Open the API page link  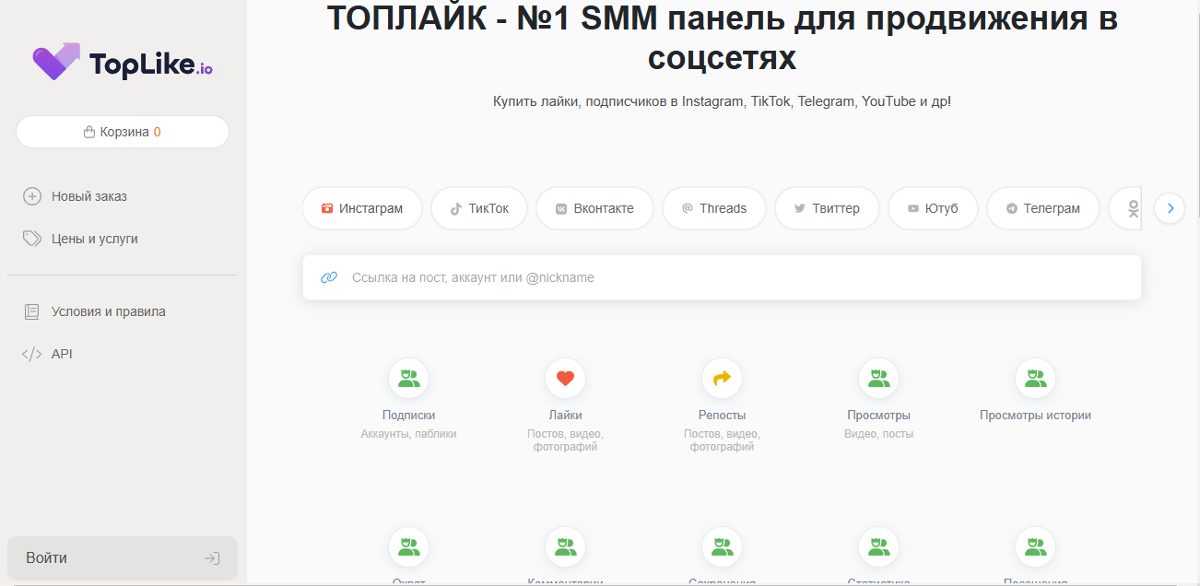pos(47,354)
